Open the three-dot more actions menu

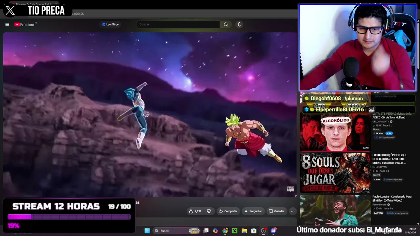293,211
